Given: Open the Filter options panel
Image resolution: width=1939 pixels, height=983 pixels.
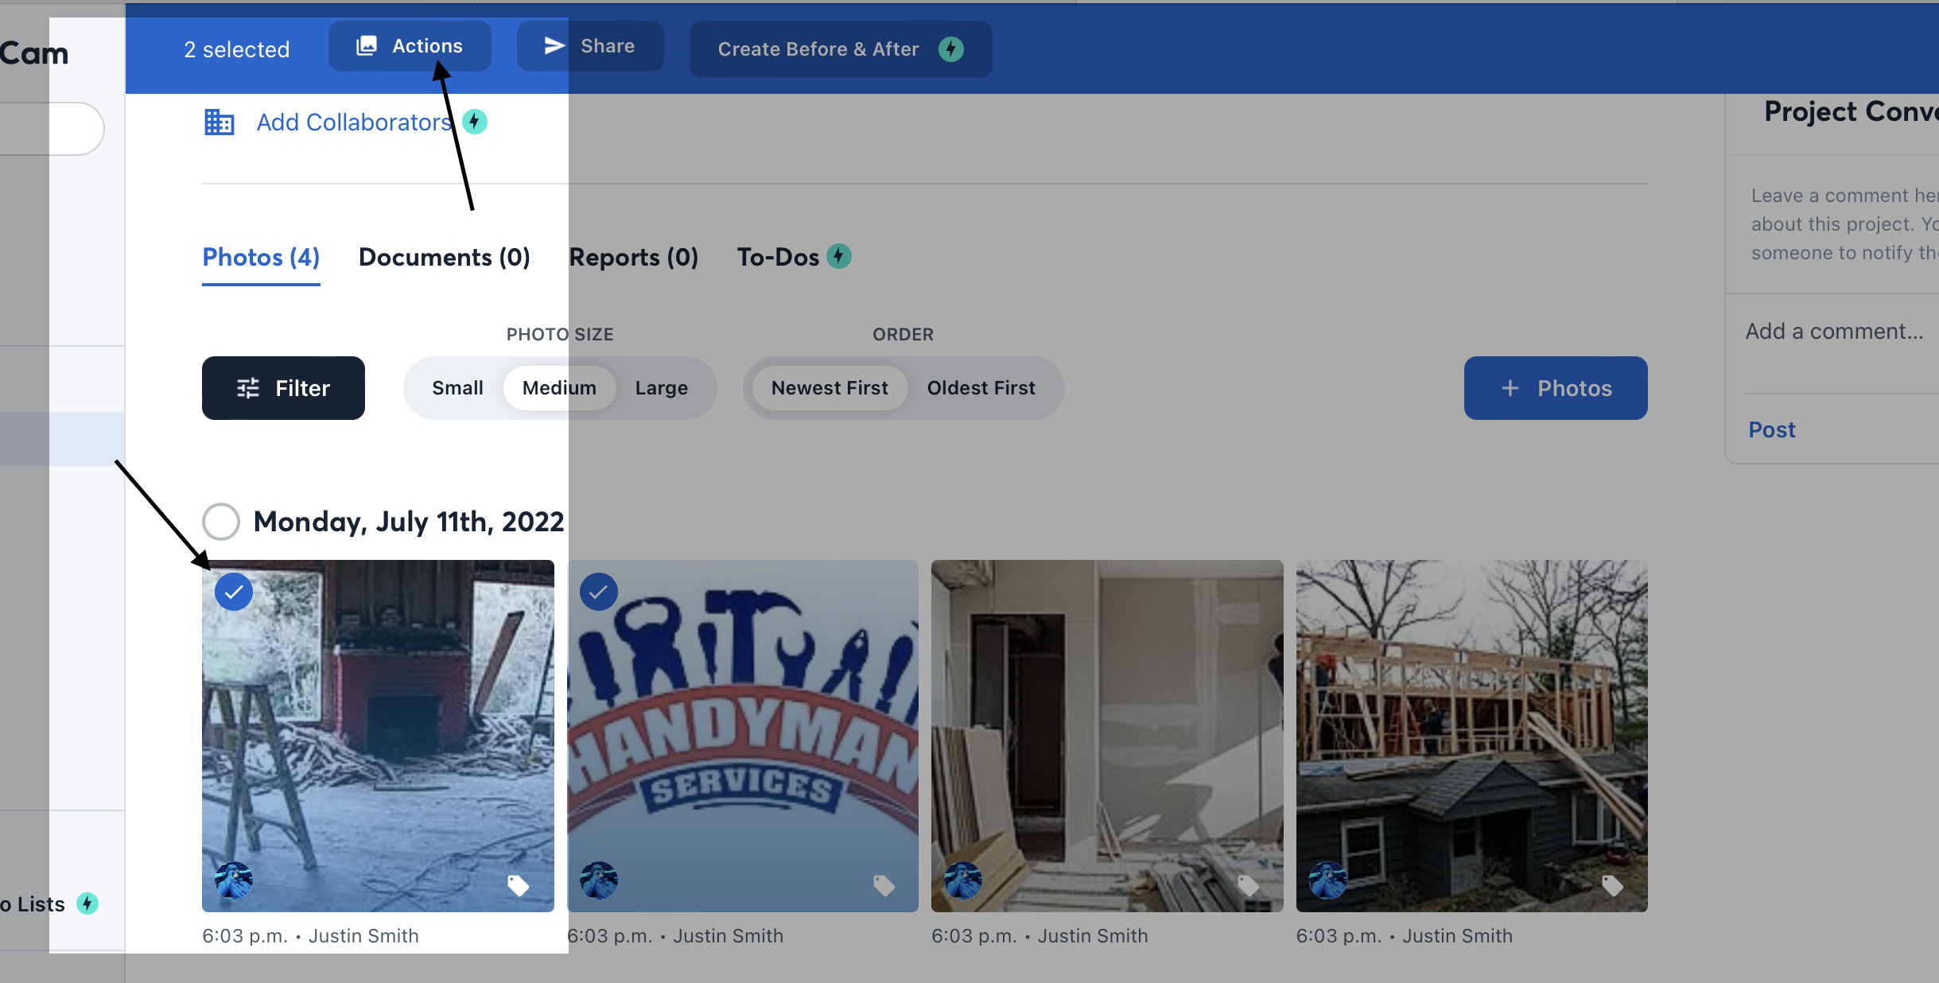Looking at the screenshot, I should pyautogui.click(x=283, y=388).
